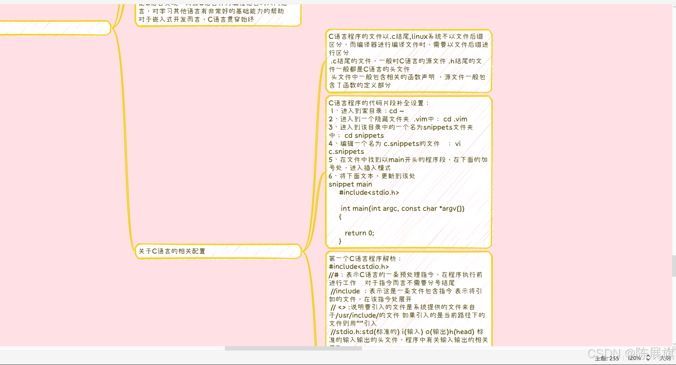
Task: Click the 120% zoom value in status bar
Action: [635, 358]
